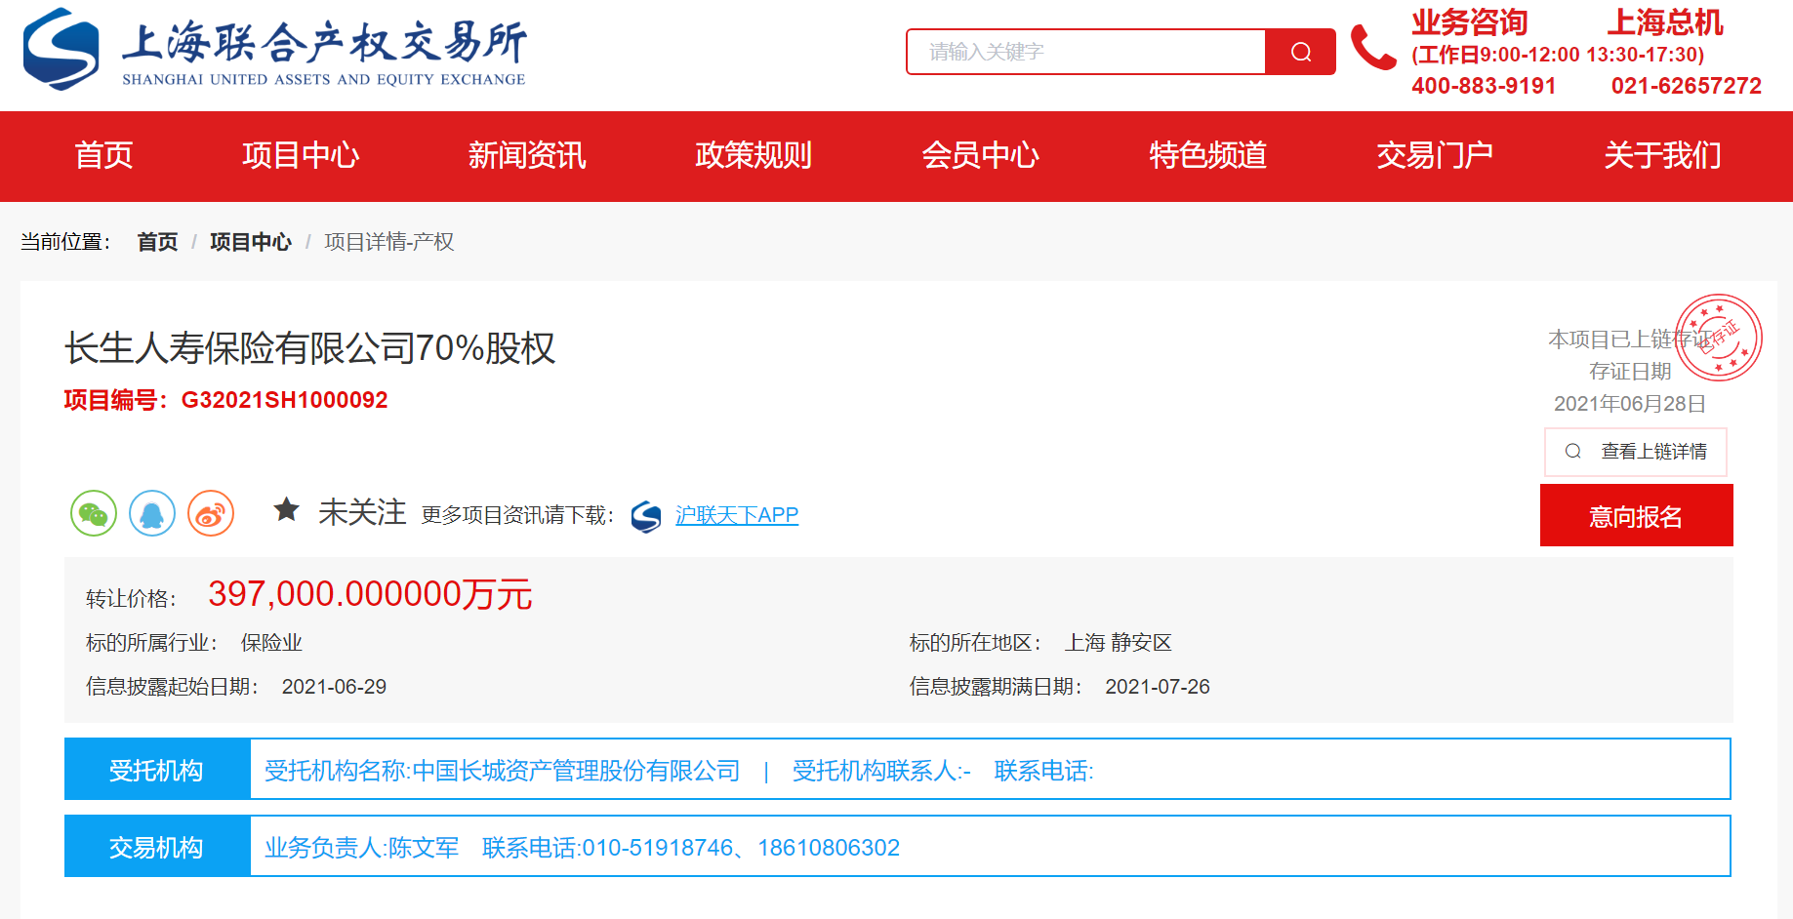
Task: Click the 联系电话:010-51918746 text
Action: pyautogui.click(x=608, y=848)
